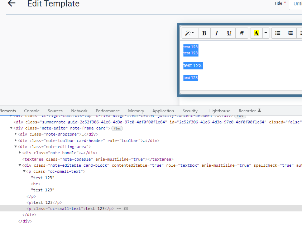This screenshot has height=225, width=302.
Task: Click the 'Edit Template' heading
Action: (x=53, y=4)
